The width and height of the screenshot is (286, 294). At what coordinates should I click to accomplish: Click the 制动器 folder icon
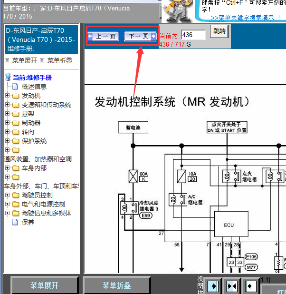(x=16, y=123)
